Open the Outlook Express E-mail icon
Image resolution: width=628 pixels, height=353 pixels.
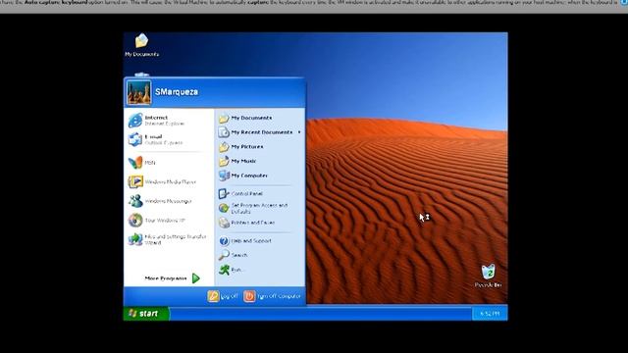click(135, 139)
